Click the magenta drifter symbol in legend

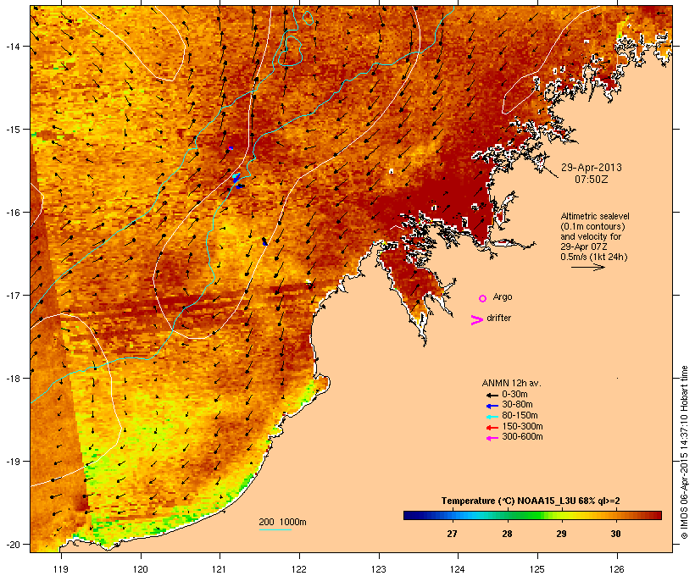pos(476,320)
